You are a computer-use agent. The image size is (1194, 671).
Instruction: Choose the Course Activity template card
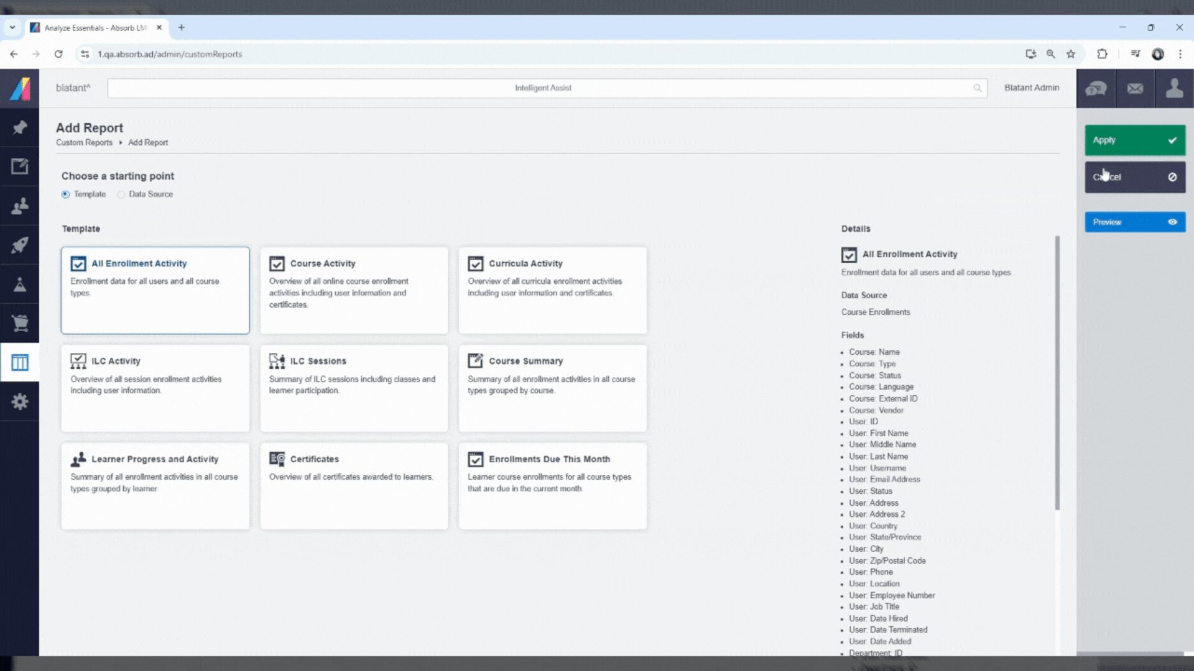click(x=353, y=290)
